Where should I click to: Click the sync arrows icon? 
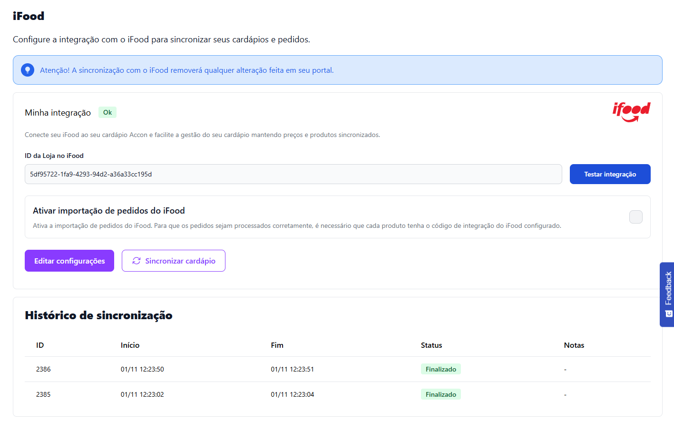tap(137, 261)
